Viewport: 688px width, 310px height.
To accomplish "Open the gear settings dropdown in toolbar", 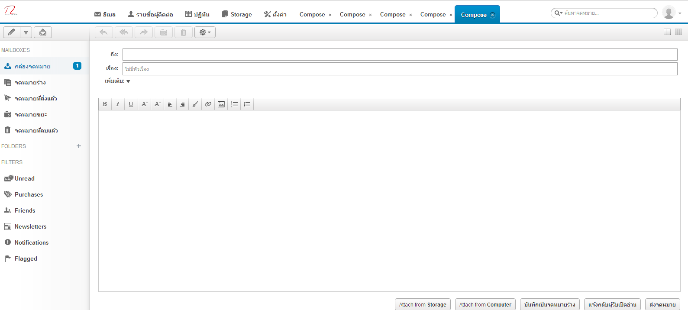I will (x=205, y=32).
